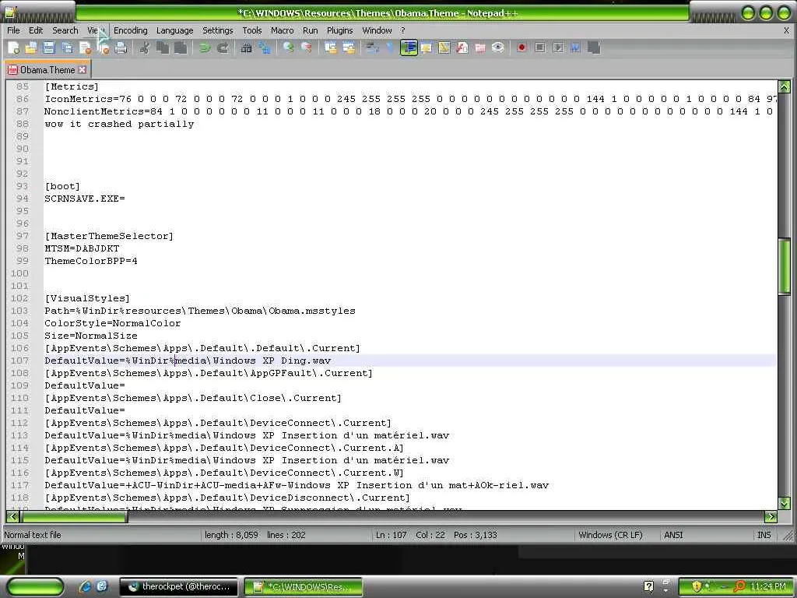Click the Close document toolbar icon

coord(86,47)
